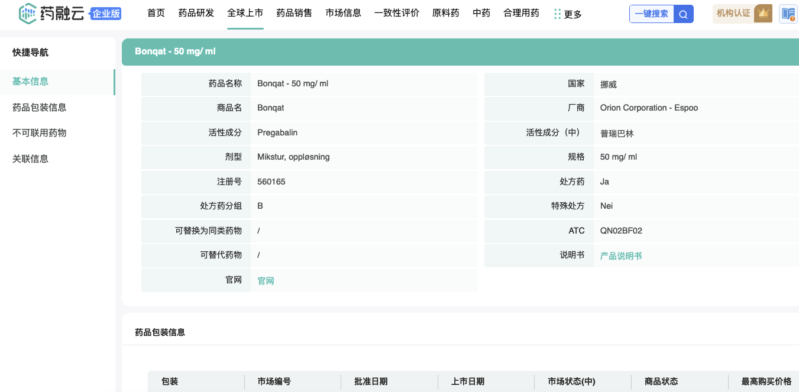Open the 官网 link
The image size is (799, 392).
[x=266, y=281]
